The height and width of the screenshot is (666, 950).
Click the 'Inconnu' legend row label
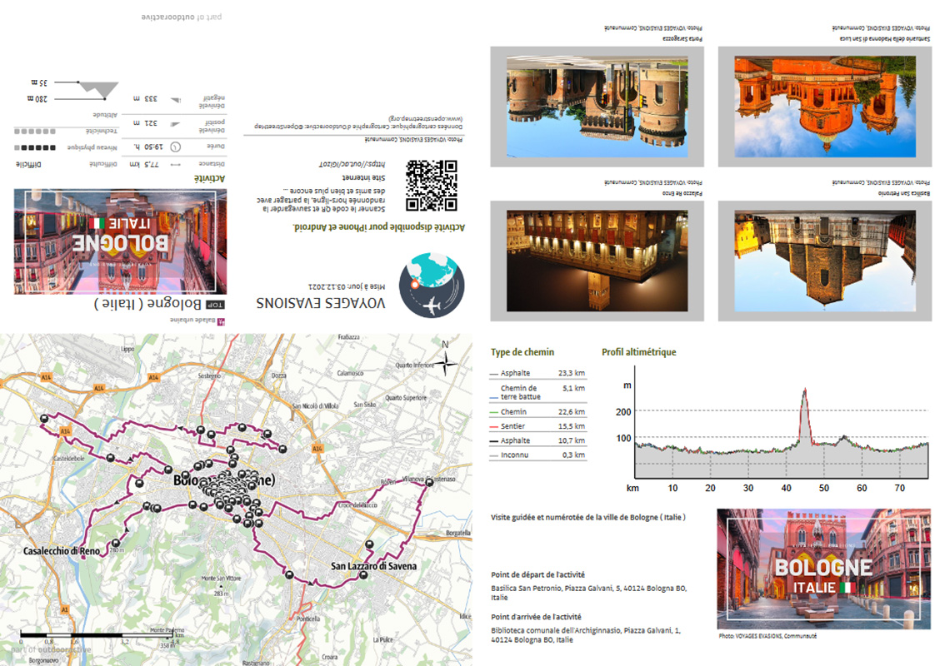[x=514, y=455]
